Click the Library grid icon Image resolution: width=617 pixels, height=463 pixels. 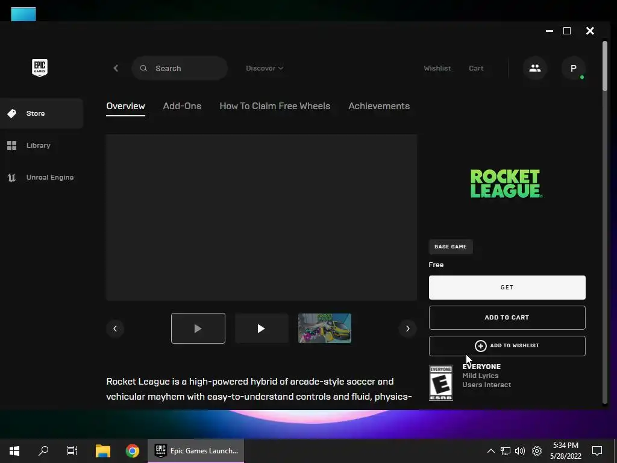pyautogui.click(x=12, y=145)
